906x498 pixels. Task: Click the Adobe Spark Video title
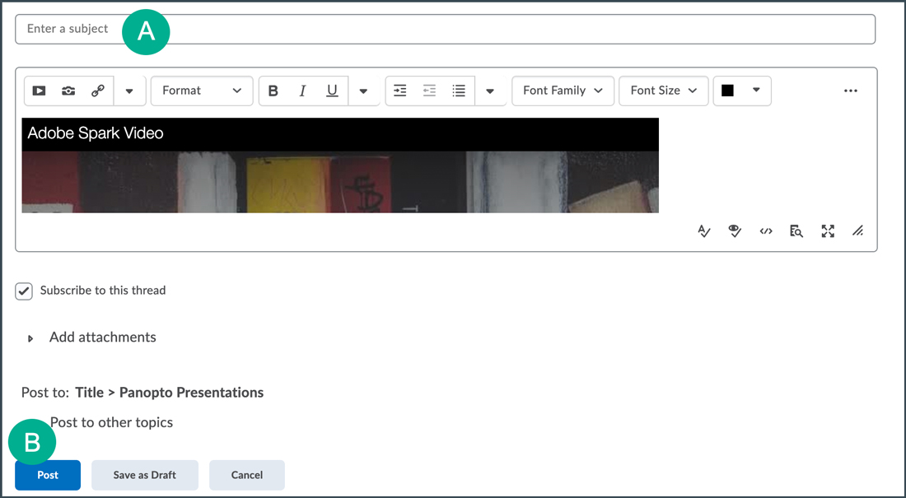click(96, 133)
